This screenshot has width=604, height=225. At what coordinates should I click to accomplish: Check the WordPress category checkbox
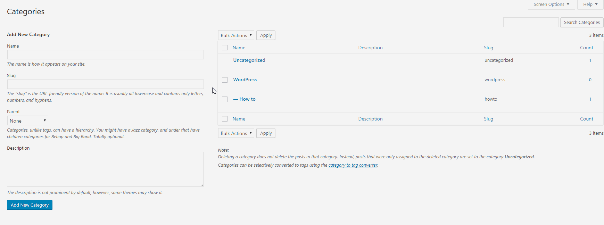point(225,80)
